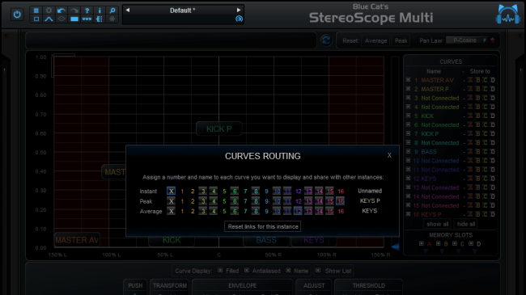Edit the Instant curve name 'Unnamed'
The width and height of the screenshot is (526, 295).
pos(370,191)
